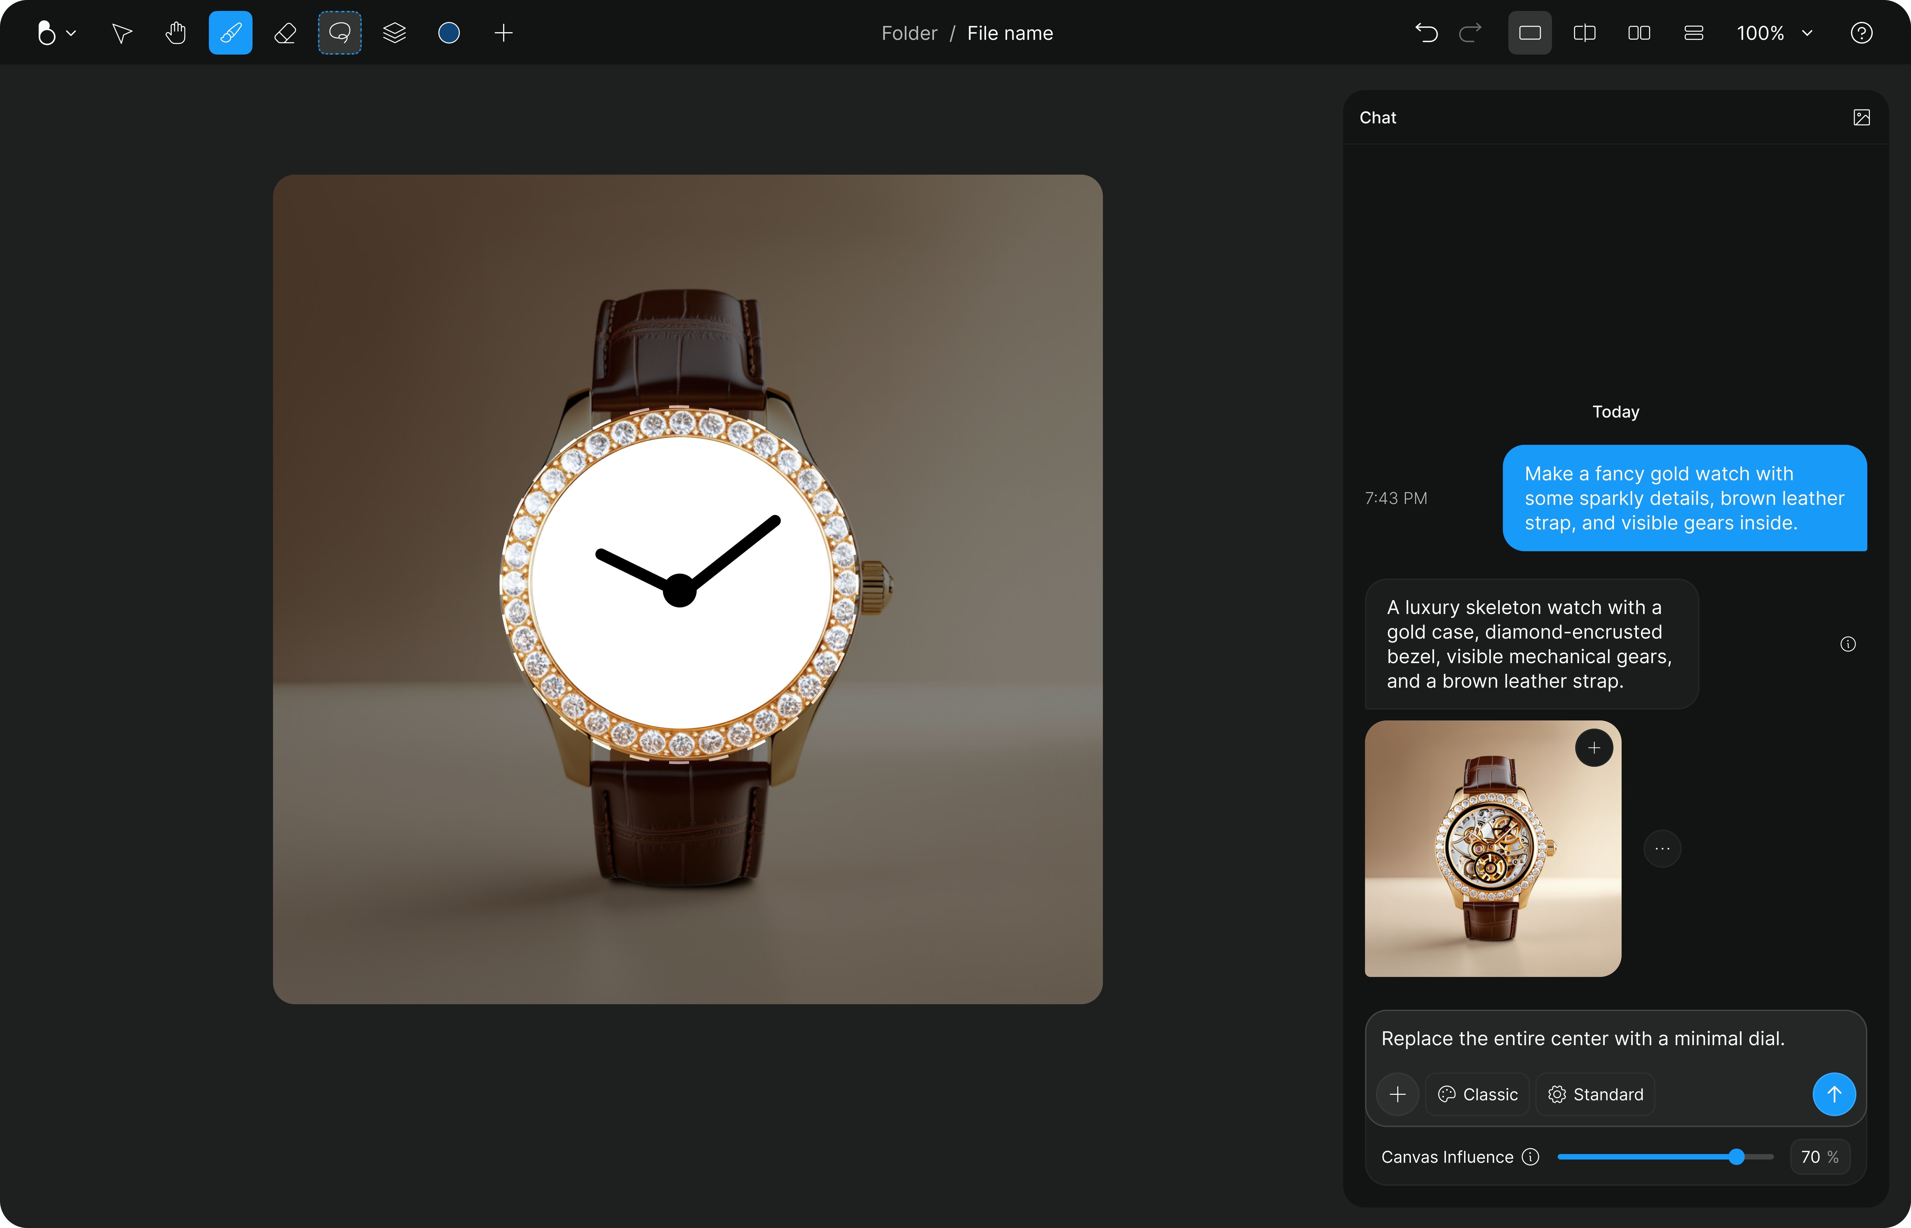
Task: Select the lasso selection tool
Action: pos(340,33)
